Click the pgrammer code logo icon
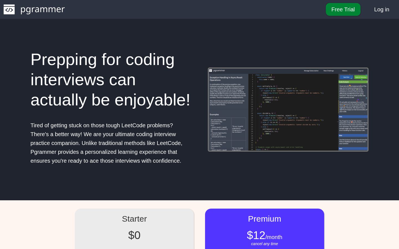The height and width of the screenshot is (249, 399). [9, 9]
